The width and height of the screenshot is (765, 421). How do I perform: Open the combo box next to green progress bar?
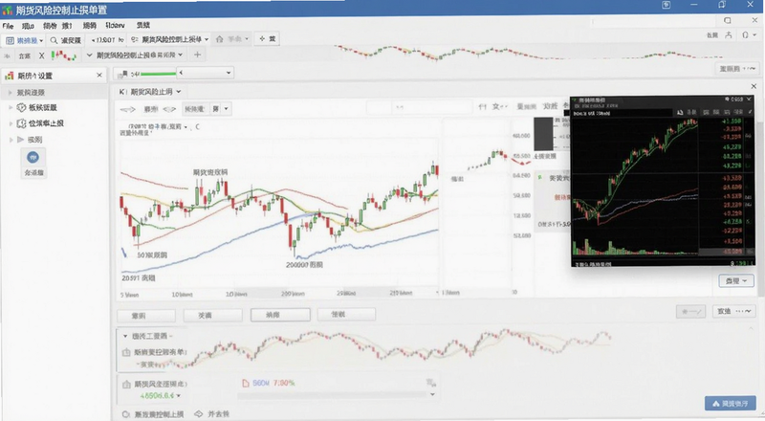[x=205, y=73]
